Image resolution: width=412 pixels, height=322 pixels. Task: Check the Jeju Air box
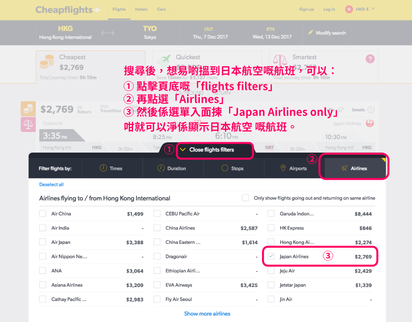click(271, 270)
